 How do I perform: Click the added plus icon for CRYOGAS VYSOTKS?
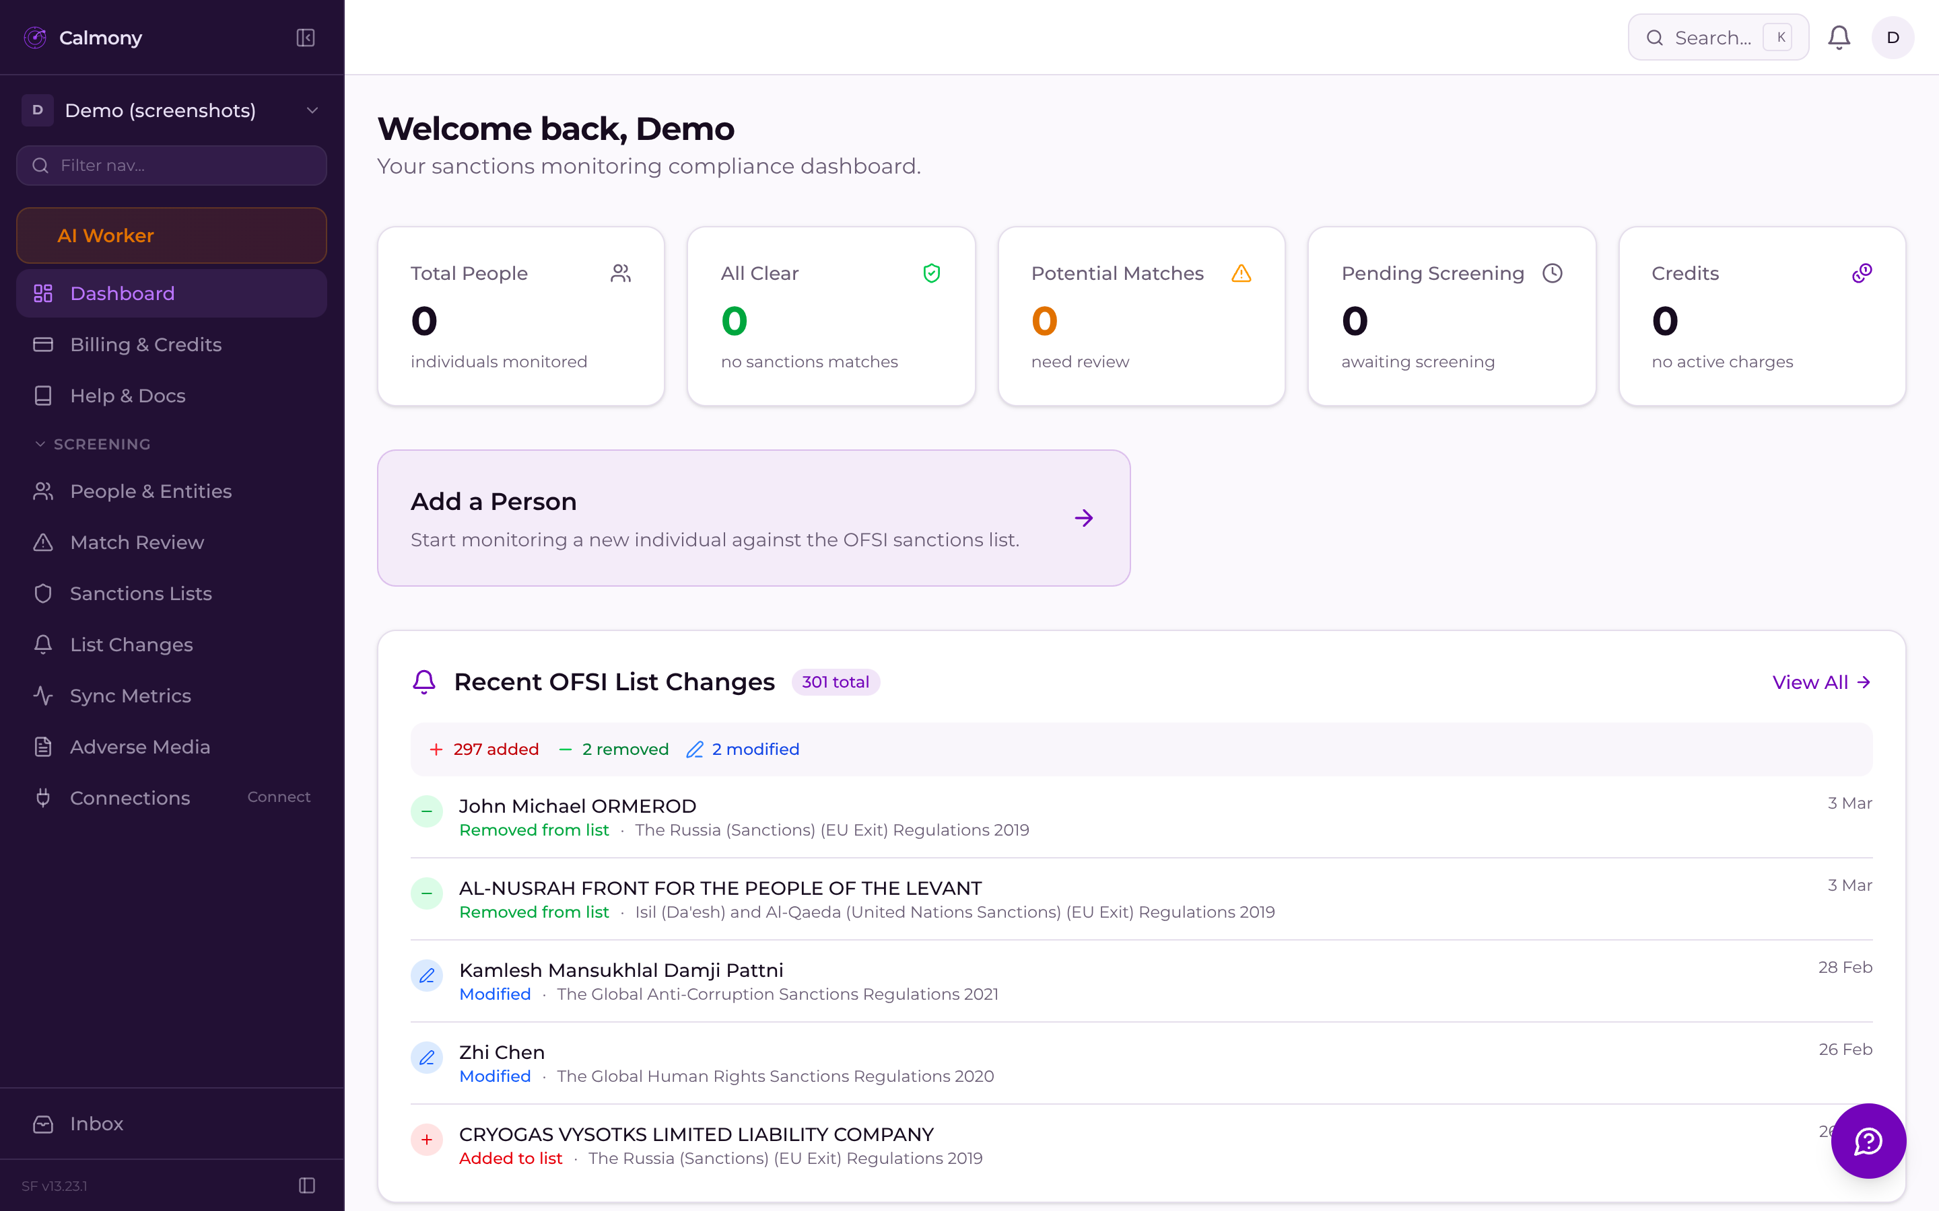427,1140
